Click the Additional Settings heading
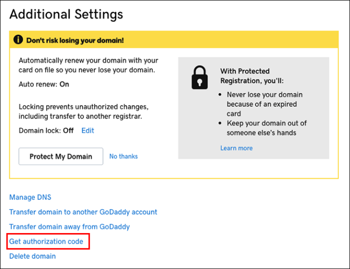The width and height of the screenshot is (350, 269). click(66, 14)
